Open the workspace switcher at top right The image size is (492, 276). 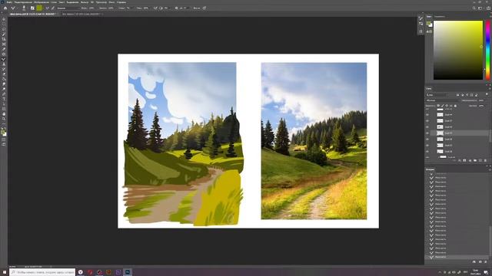coord(480,8)
